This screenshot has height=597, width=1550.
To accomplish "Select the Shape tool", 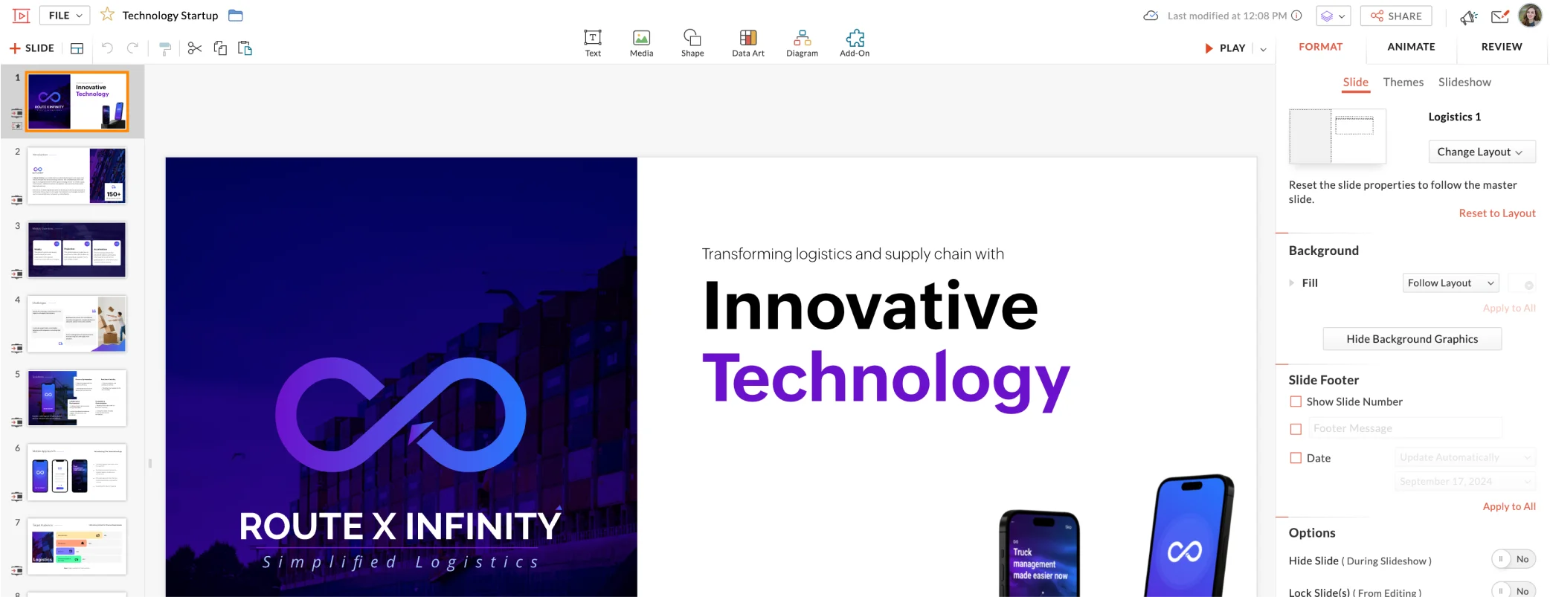I will click(x=692, y=43).
